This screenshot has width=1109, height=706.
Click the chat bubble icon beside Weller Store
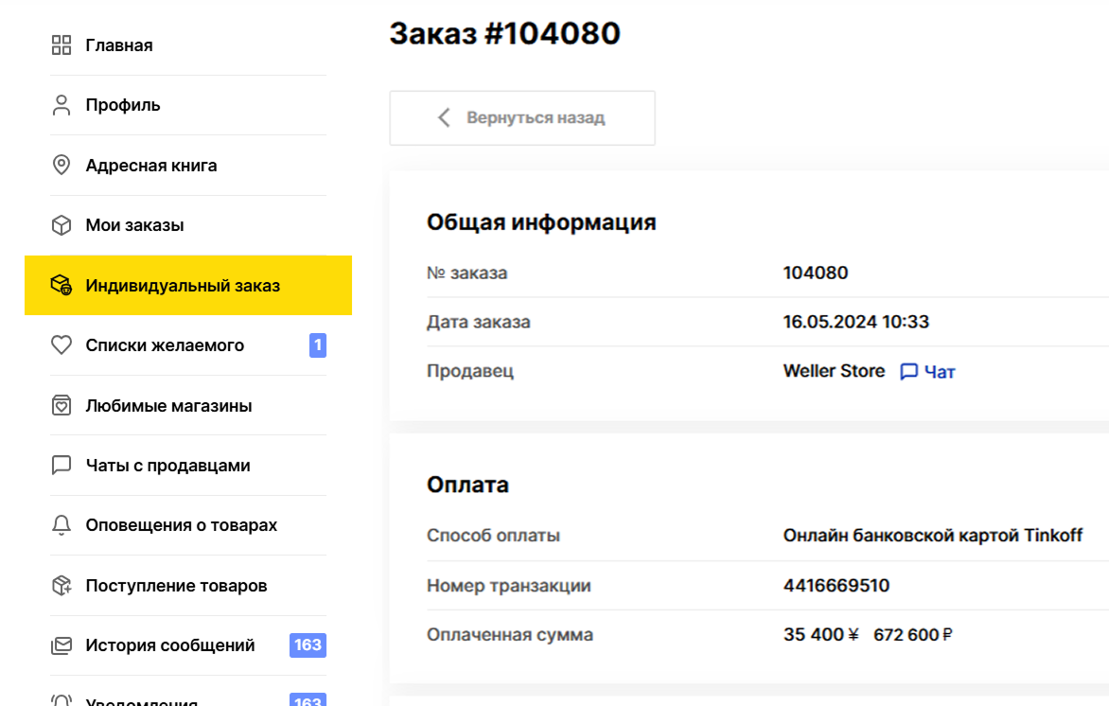(911, 371)
